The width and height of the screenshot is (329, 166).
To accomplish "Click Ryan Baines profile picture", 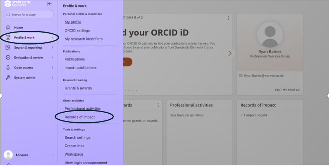I will tap(270, 34).
